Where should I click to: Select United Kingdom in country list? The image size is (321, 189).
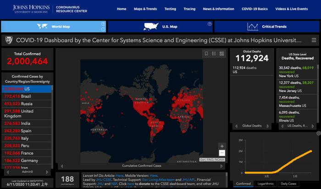click(27, 114)
